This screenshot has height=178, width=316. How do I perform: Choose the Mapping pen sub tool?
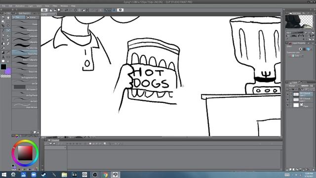25,29
